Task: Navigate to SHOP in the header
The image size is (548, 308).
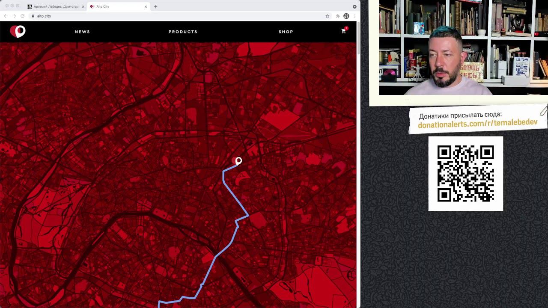Action: tap(286, 32)
